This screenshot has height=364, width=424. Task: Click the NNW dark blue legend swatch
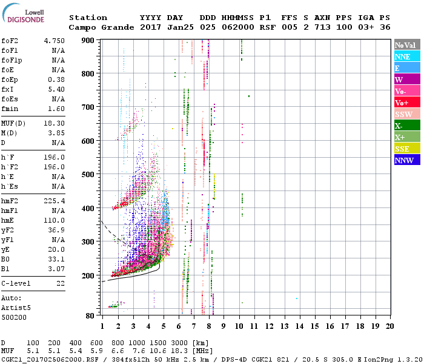click(407, 160)
